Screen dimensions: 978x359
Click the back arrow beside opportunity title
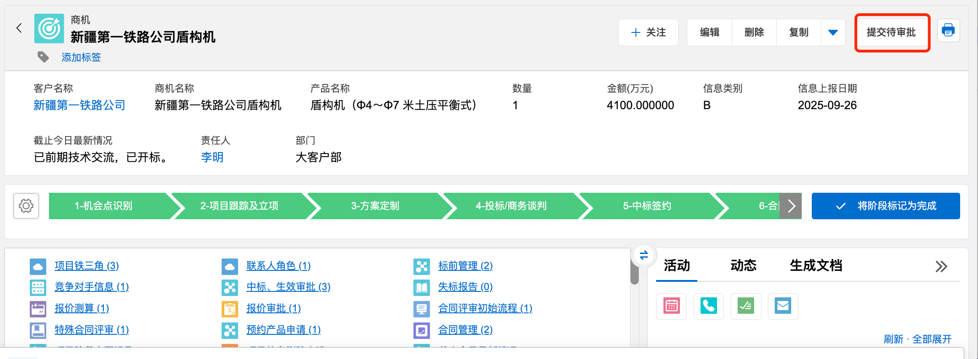point(19,28)
